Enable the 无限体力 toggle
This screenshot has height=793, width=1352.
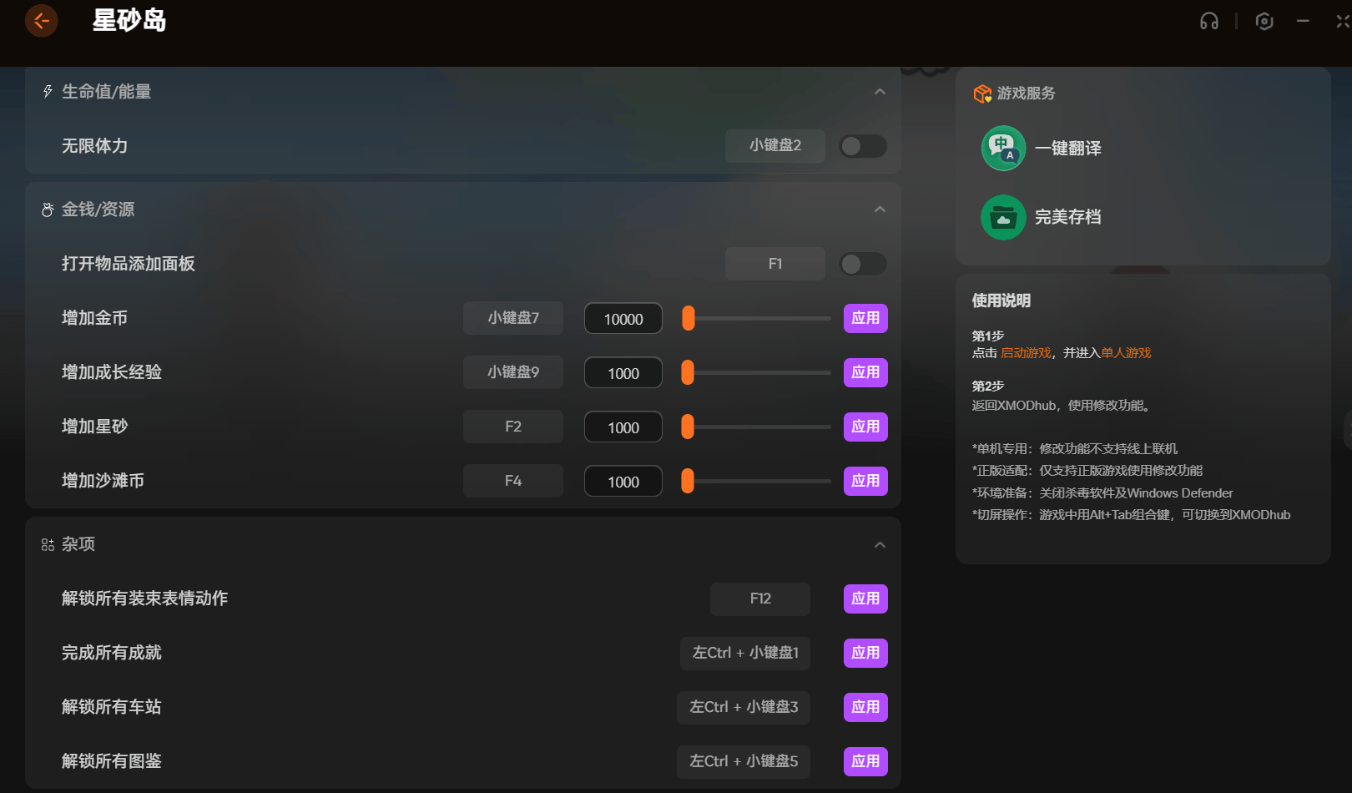click(x=863, y=146)
